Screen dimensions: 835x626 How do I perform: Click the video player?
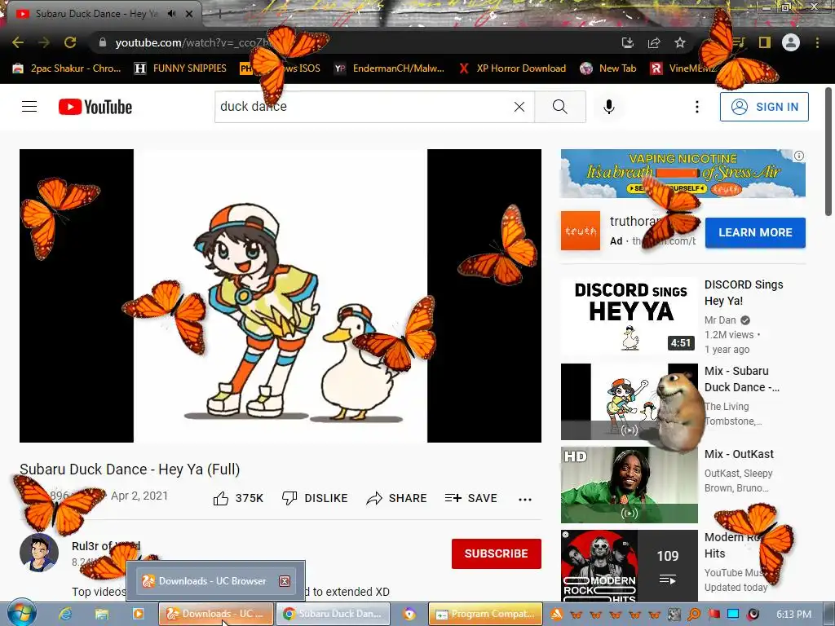(281, 295)
